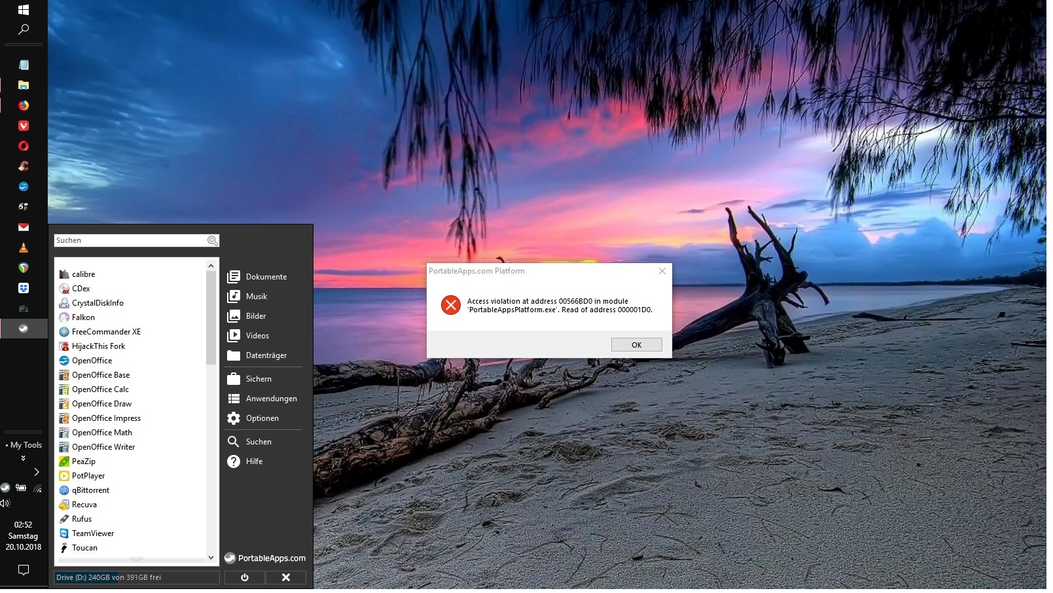
Task: Open the Hilfe menu entry
Action: coord(254,461)
